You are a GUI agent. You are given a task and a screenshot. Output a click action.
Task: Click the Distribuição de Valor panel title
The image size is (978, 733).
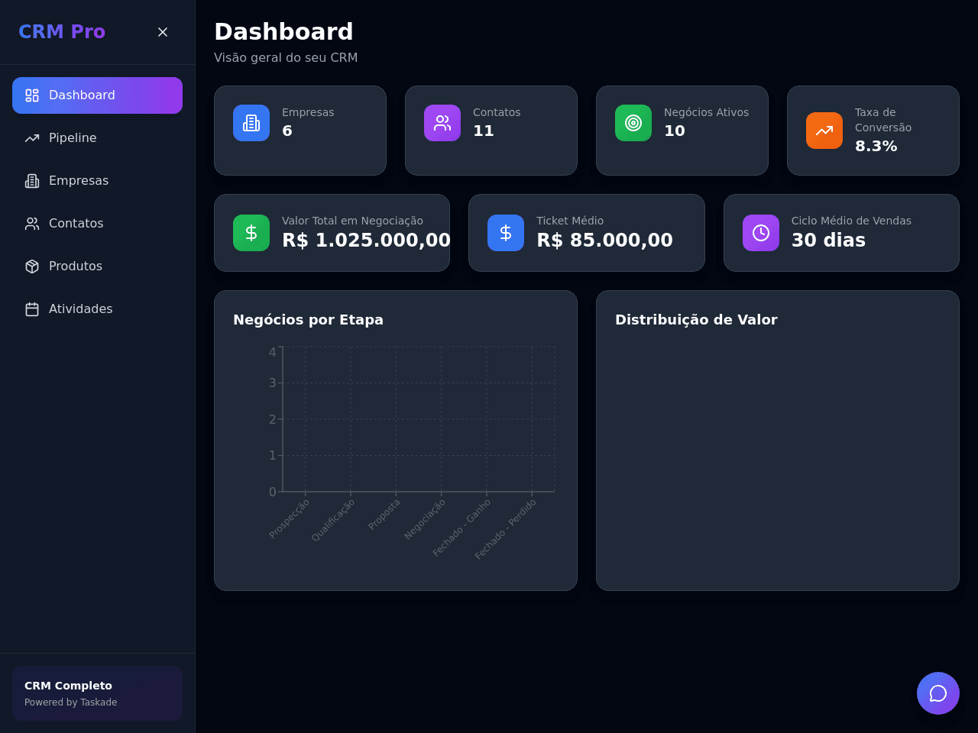pos(696,320)
